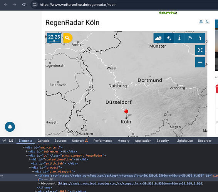This screenshot has height=192, width=218.
Task: Select the rain drops radar layer
Action: click(x=169, y=38)
